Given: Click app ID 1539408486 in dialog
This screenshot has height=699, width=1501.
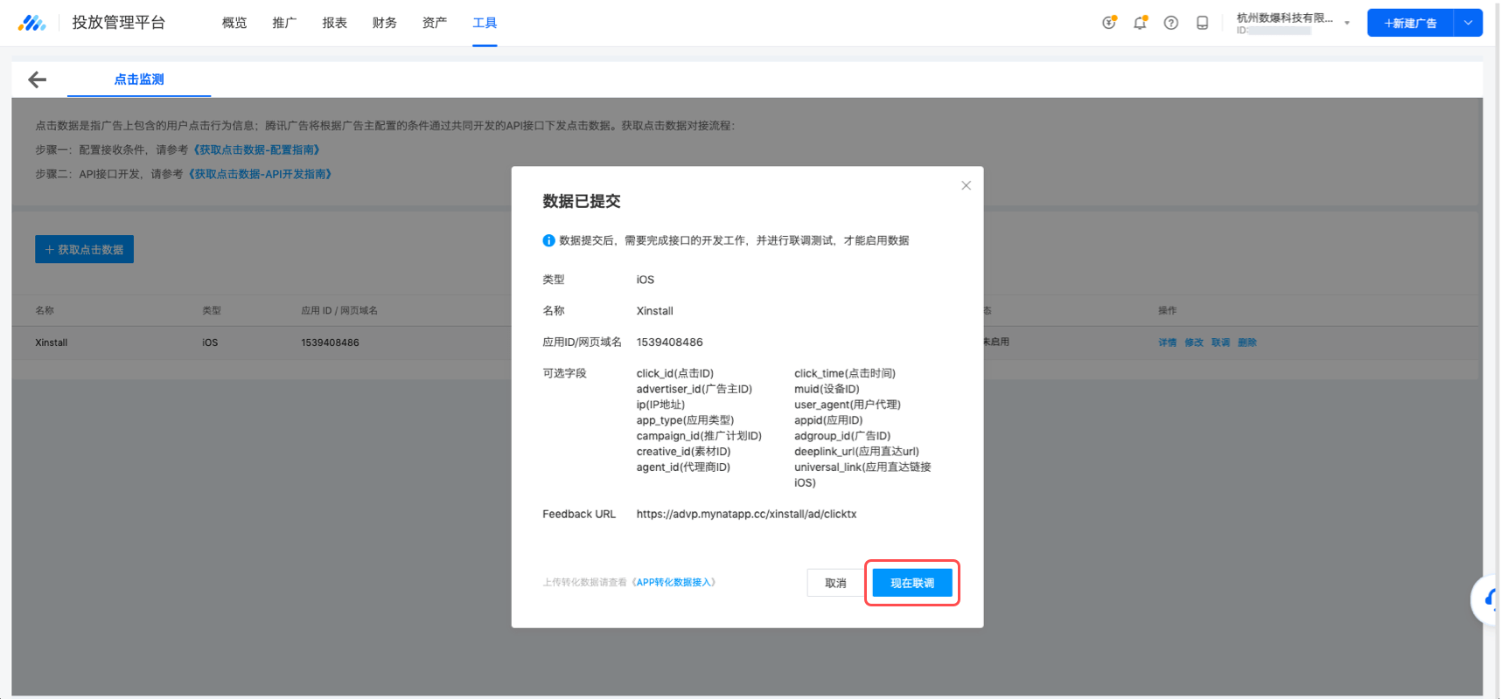Looking at the screenshot, I should [669, 342].
